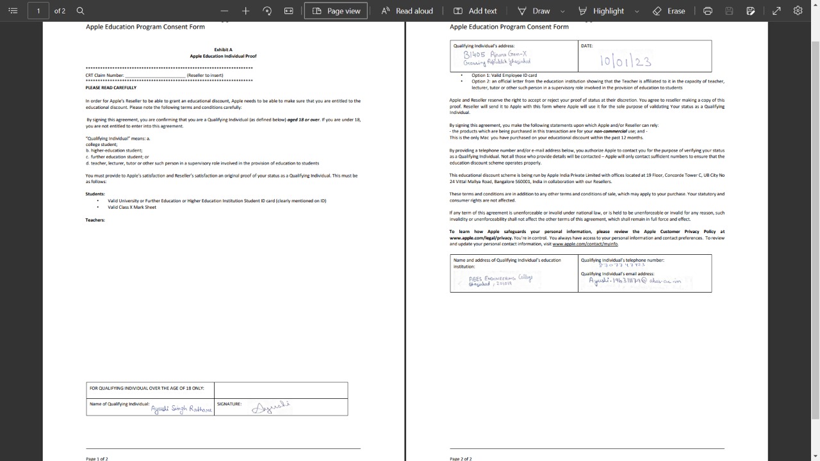820x461 pixels.
Task: Open the table of contents sidebar
Action: 13,11
